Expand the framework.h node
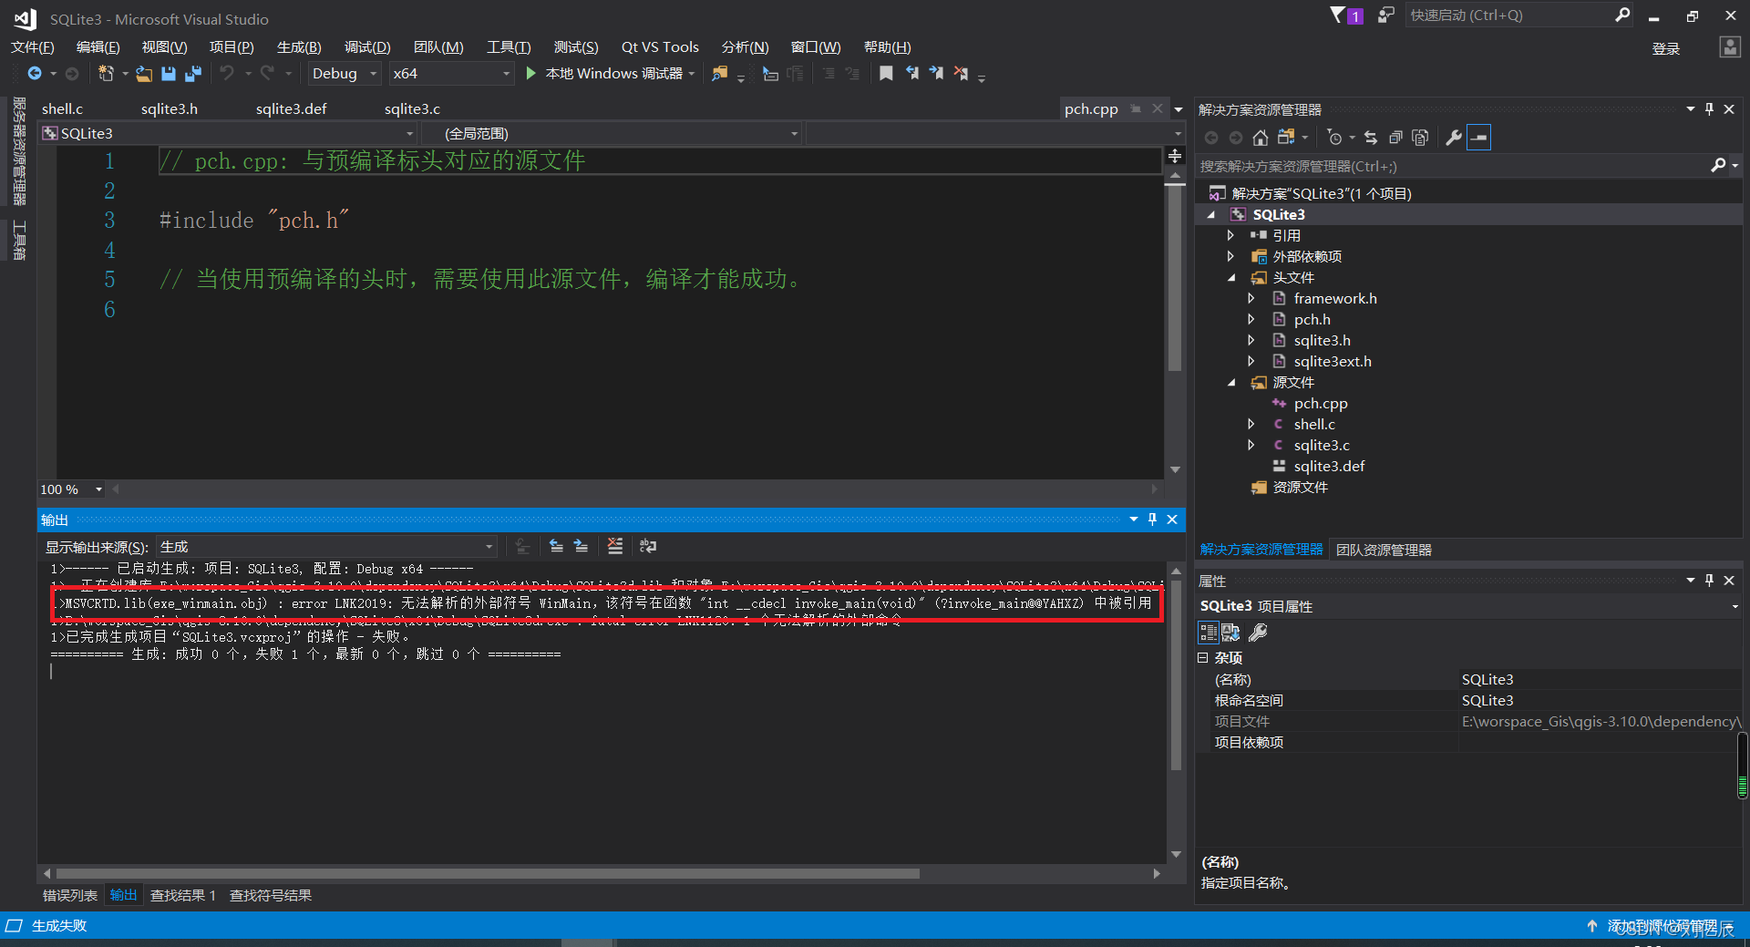 (1251, 298)
